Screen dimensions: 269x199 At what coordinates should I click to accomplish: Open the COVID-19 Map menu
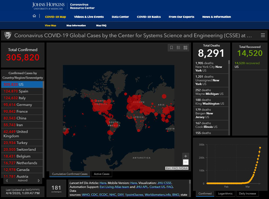55,17
